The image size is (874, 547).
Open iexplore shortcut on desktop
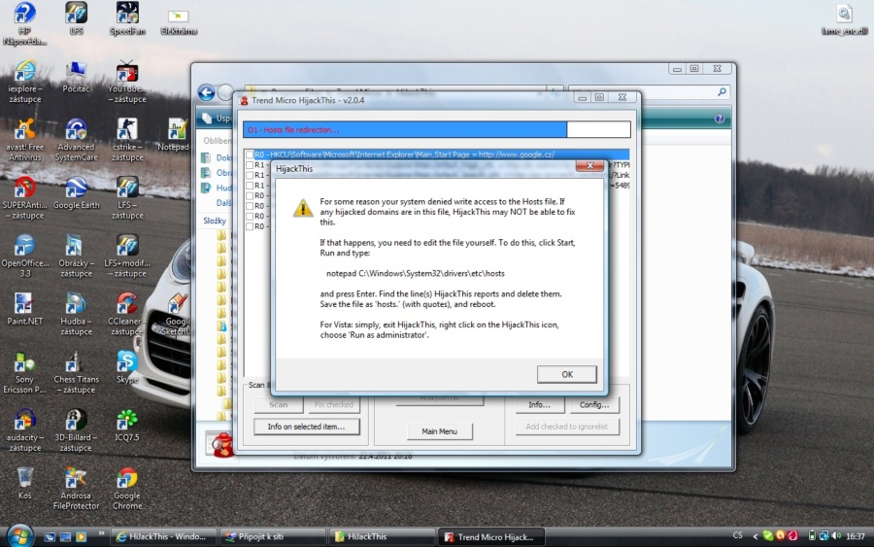coord(24,82)
